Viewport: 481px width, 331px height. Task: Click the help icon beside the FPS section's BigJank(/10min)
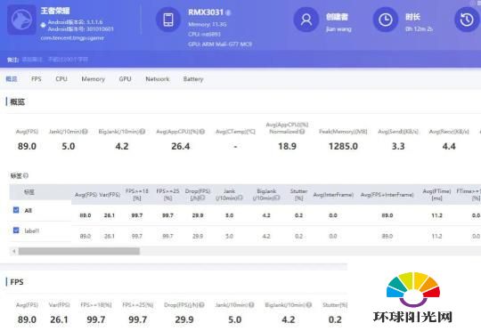click(309, 305)
